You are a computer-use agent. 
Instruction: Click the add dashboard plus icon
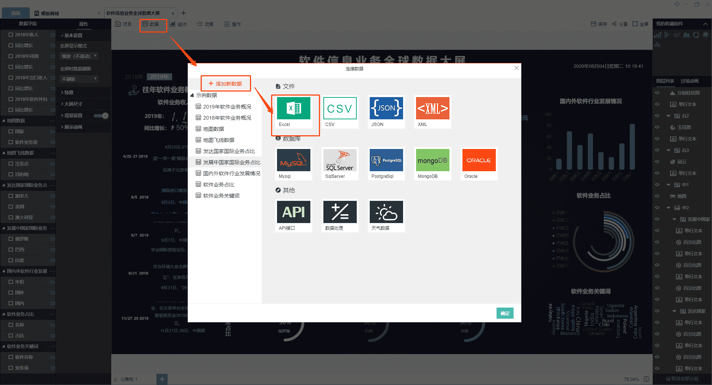[x=162, y=379]
